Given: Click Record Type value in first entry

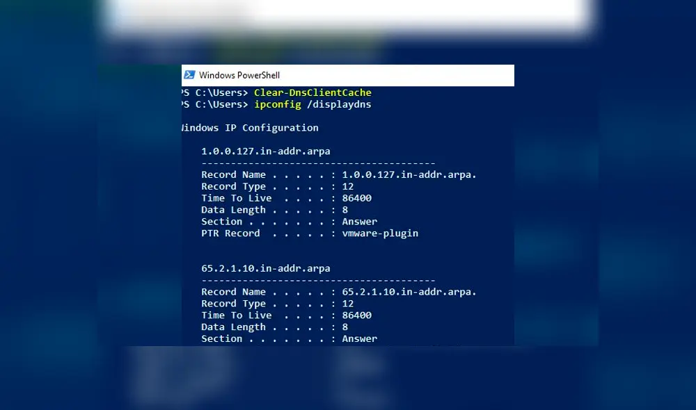Looking at the screenshot, I should [348, 186].
